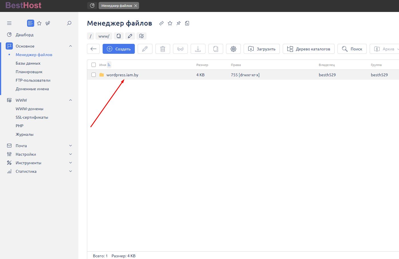Copy current path icon
The image size is (399, 259).
coord(119,36)
